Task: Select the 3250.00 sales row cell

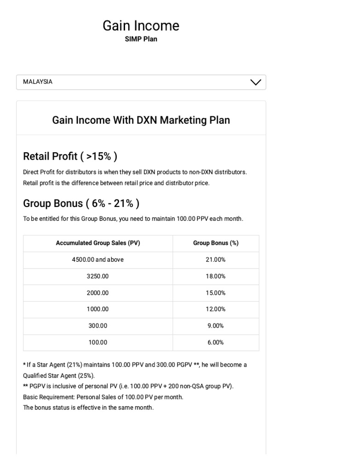Action: coord(98,276)
